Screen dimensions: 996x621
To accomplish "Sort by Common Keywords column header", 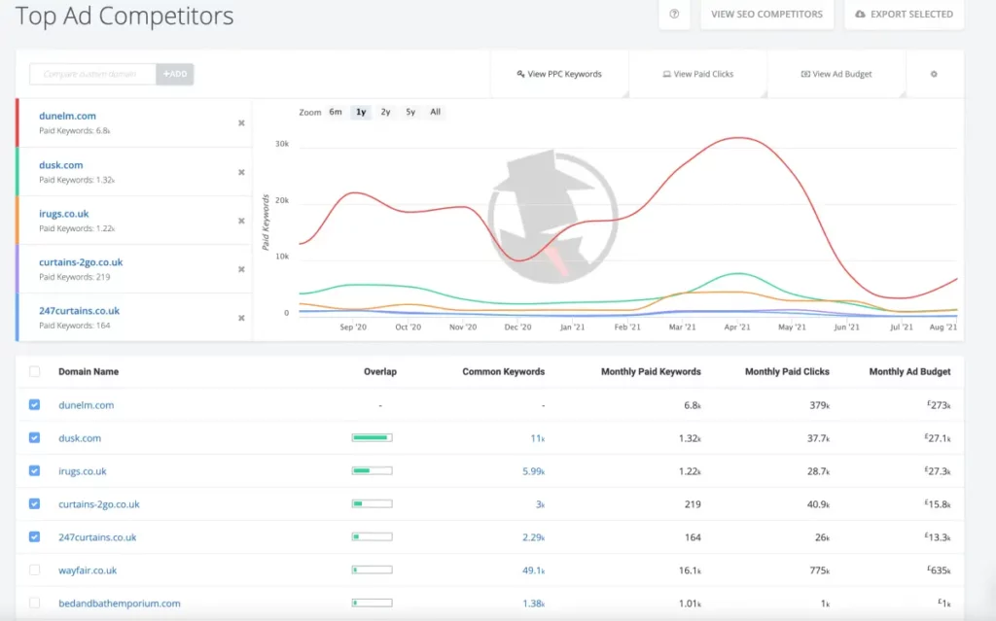I will 503,371.
